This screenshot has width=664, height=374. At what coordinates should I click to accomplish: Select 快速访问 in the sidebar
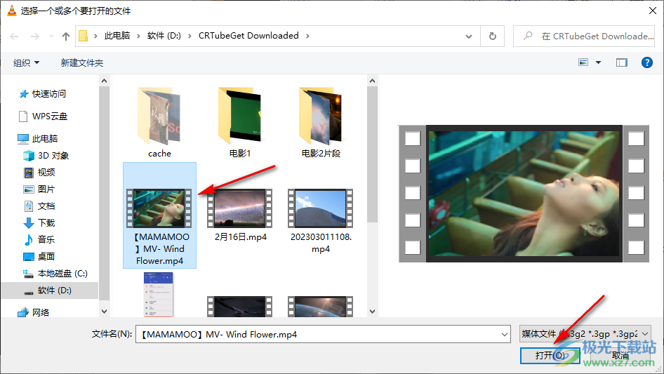click(x=42, y=93)
